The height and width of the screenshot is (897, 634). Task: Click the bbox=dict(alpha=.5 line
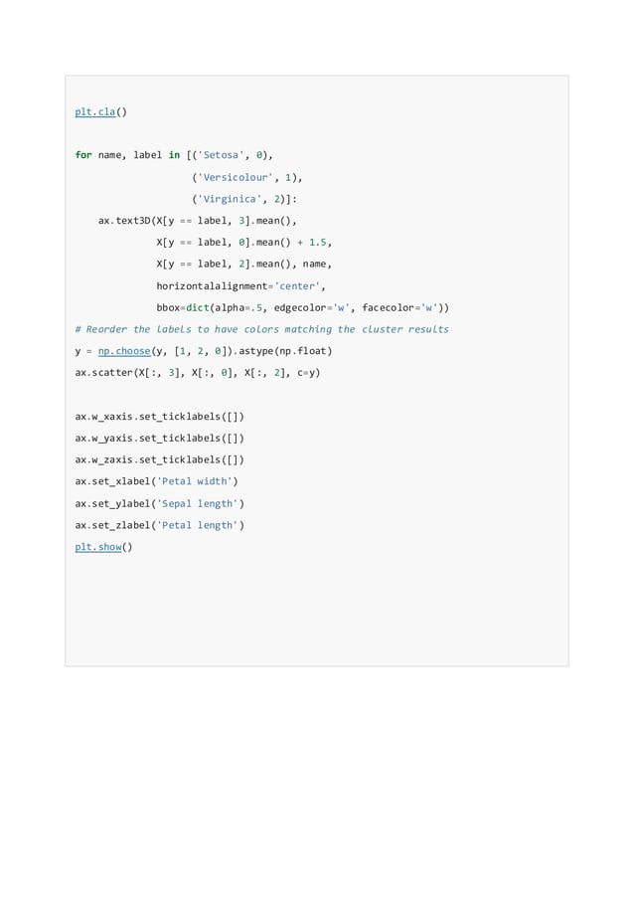(302, 307)
